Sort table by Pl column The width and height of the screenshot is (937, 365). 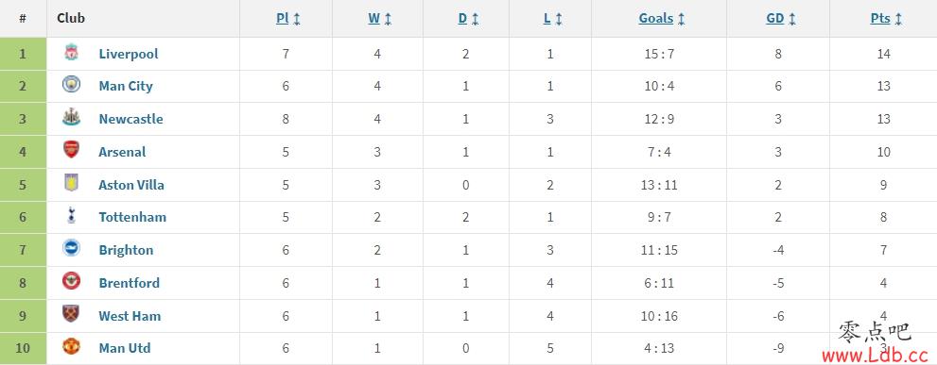pyautogui.click(x=288, y=19)
